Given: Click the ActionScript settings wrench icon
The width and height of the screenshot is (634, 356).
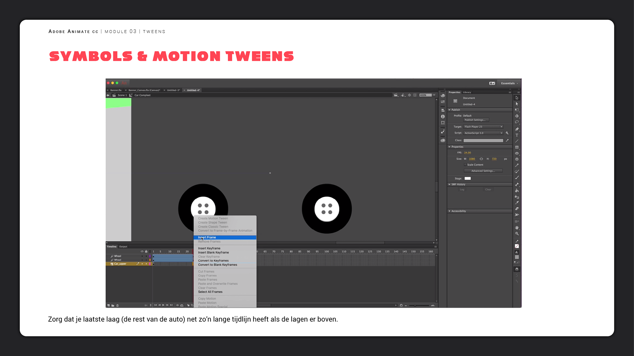Looking at the screenshot, I should 507,133.
